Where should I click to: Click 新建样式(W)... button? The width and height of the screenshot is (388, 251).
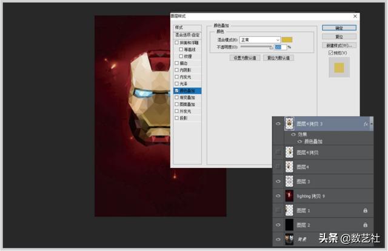(x=339, y=45)
